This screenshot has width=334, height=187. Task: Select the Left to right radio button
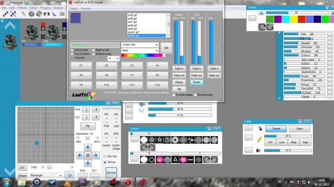[x=72, y=50]
